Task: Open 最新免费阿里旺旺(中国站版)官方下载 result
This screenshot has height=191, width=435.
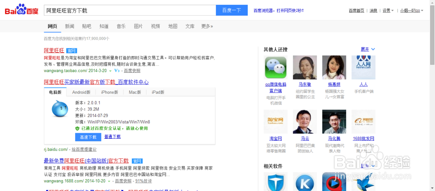Action: 86,161
